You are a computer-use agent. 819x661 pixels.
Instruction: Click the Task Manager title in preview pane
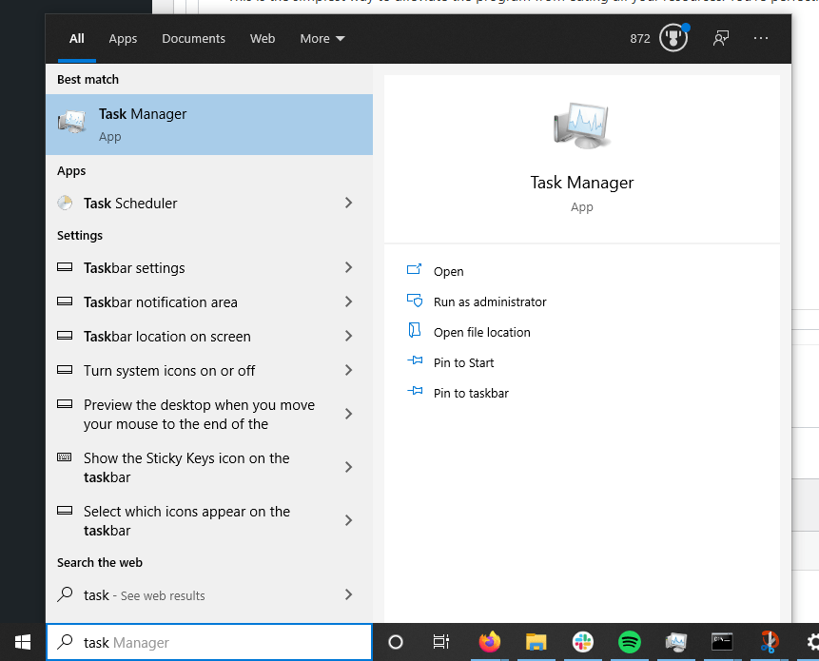582,183
